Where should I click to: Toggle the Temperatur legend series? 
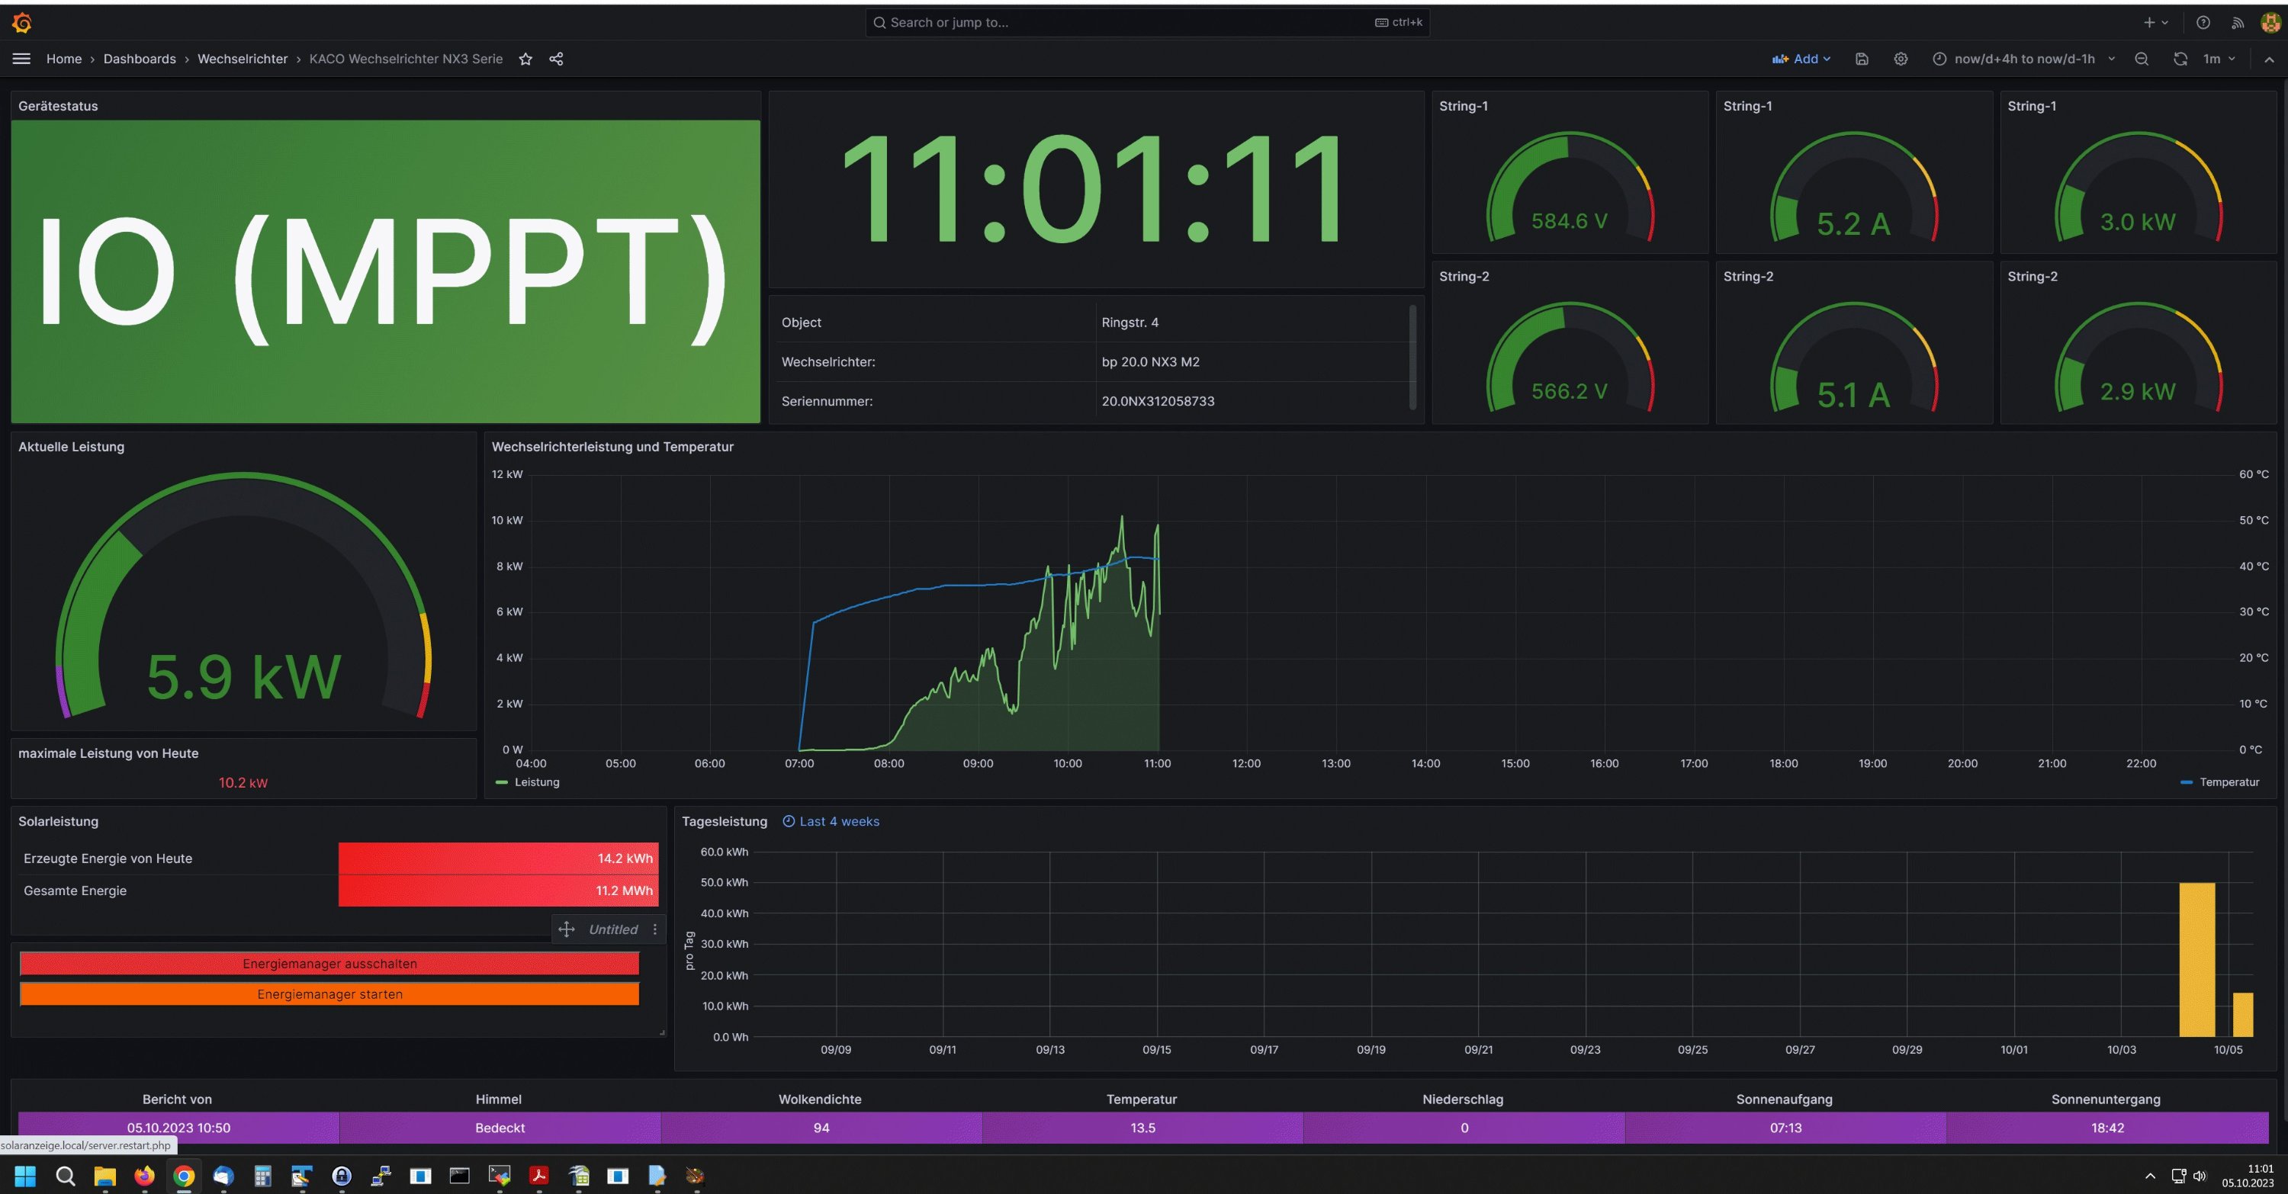click(2229, 782)
